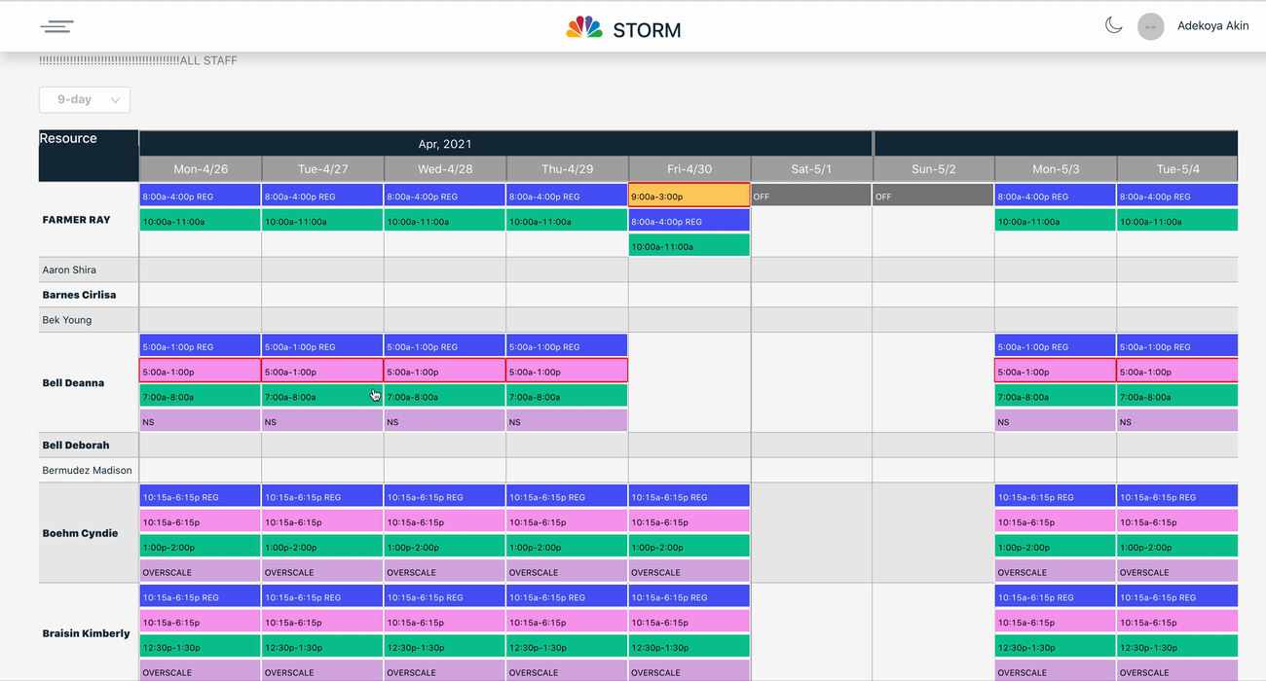Open Farmer Ray's Mon-4/26 8:00a-4:00p REG shift
1266x681 pixels.
pos(201,196)
